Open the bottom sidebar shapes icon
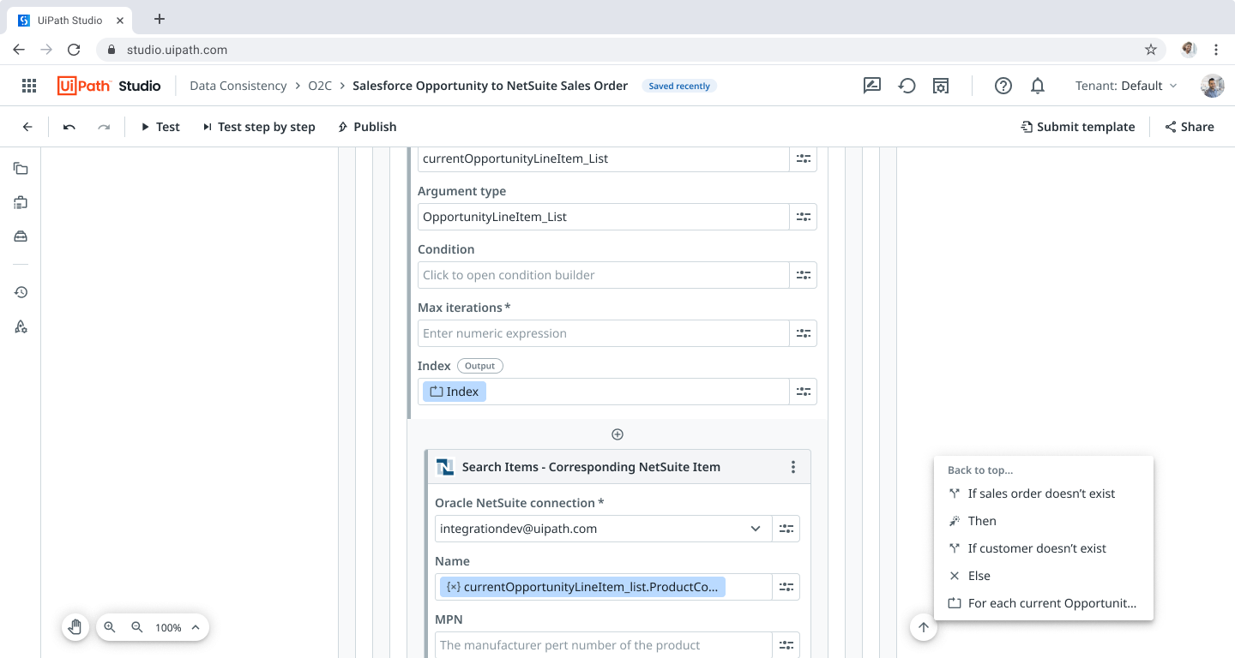This screenshot has width=1235, height=658. (x=21, y=326)
